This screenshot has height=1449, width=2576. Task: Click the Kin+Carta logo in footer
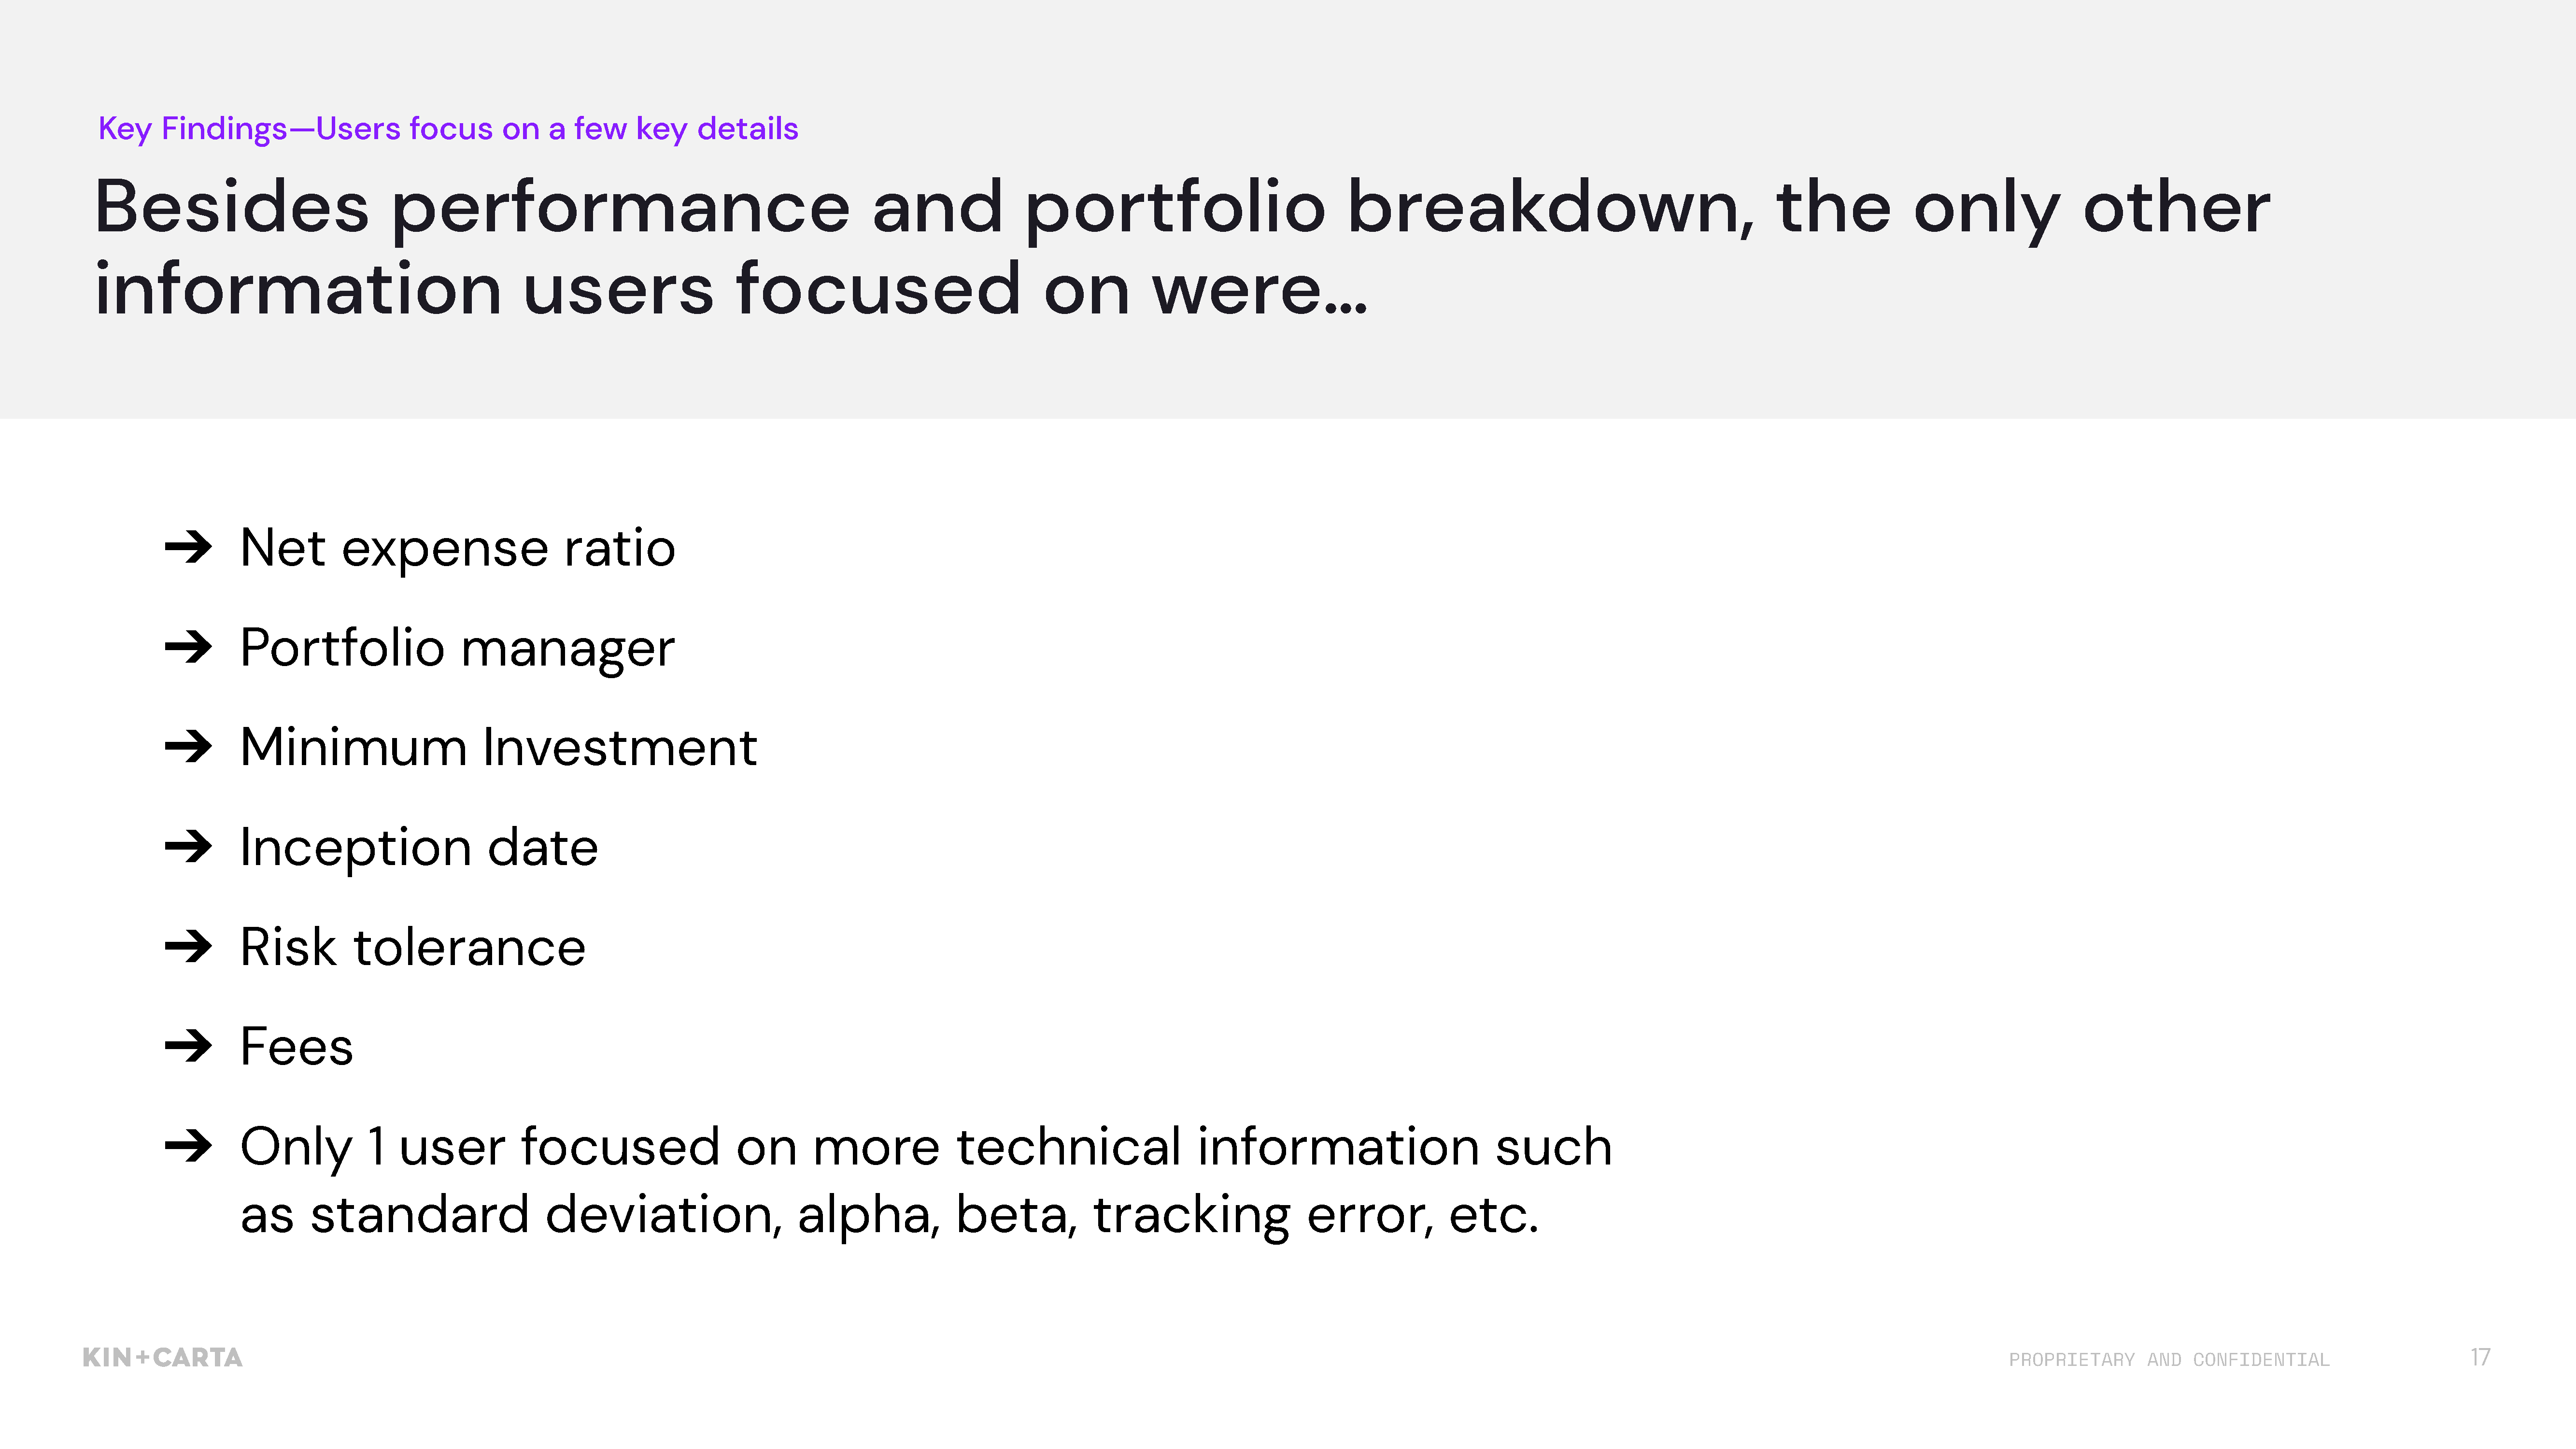click(x=162, y=1357)
